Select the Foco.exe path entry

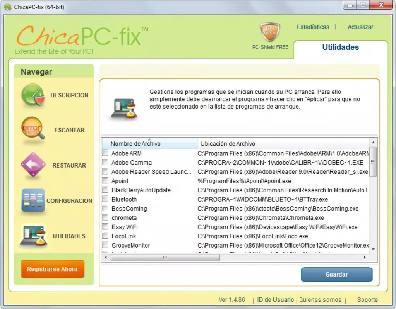pyautogui.click(x=252, y=236)
